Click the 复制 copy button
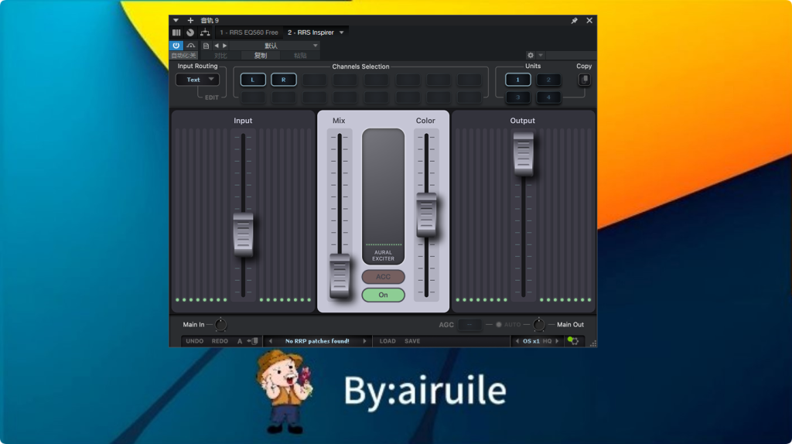Viewport: 792px width, 444px height. (x=261, y=56)
